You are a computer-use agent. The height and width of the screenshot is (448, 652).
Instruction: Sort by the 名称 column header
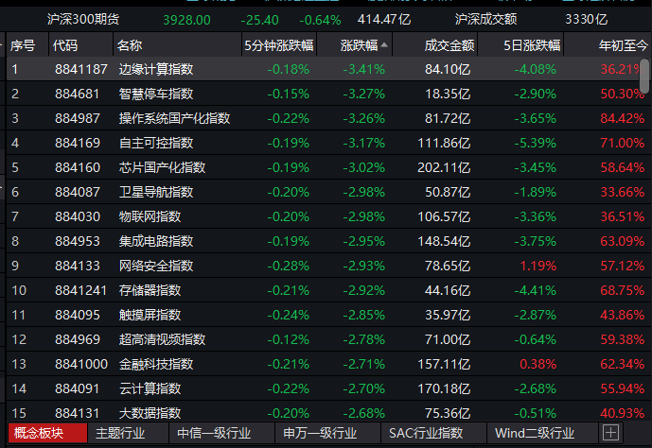click(129, 45)
